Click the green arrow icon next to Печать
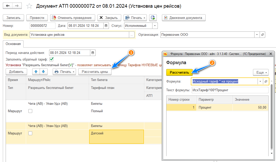Viewport: 276px width, 162px height. (x=153, y=18)
